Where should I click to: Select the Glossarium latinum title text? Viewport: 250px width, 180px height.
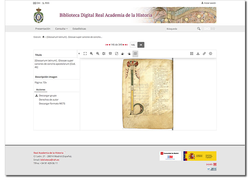coord(55,64)
